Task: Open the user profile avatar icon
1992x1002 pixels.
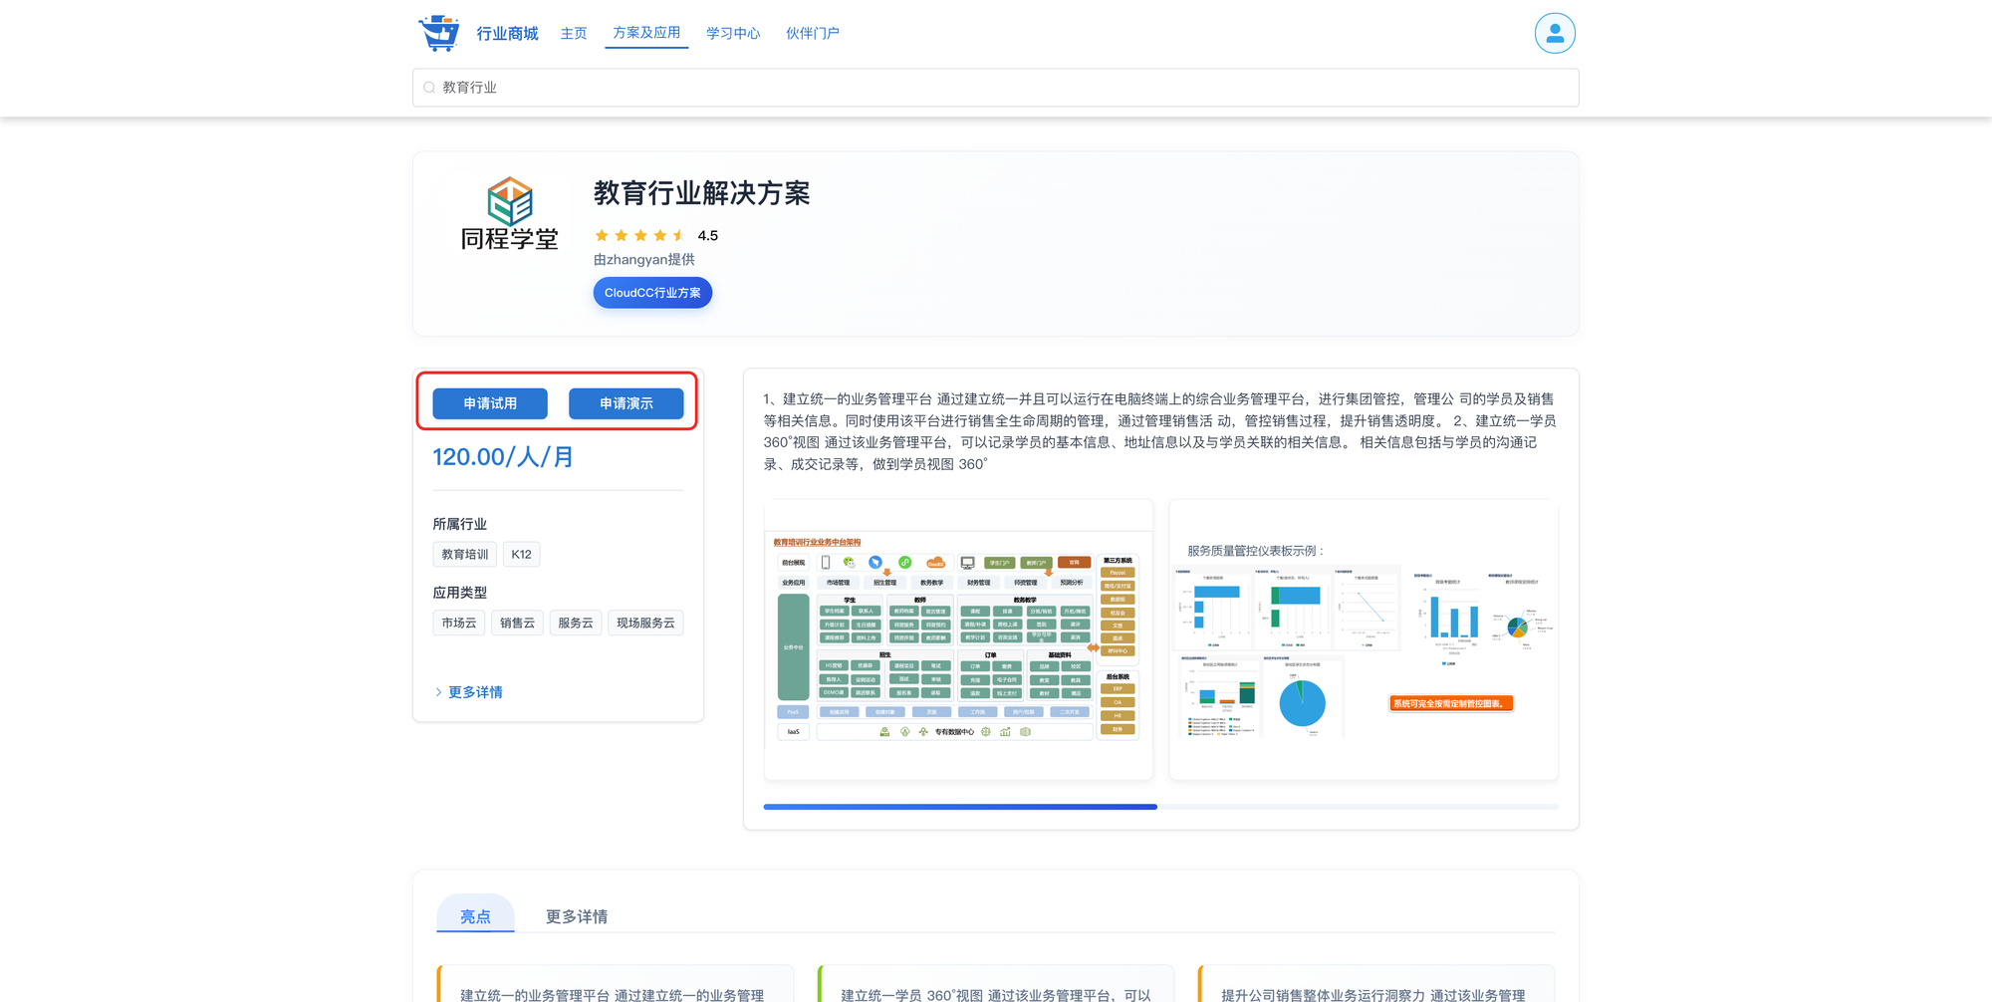Action: click(x=1554, y=33)
